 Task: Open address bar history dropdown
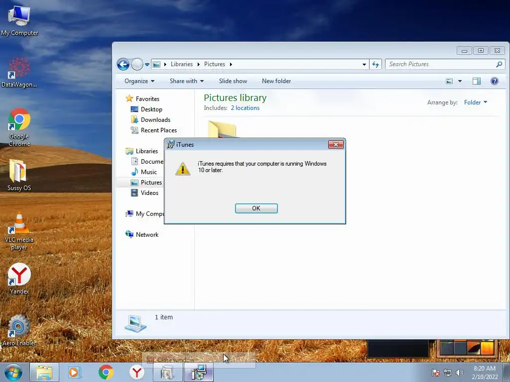[364, 64]
